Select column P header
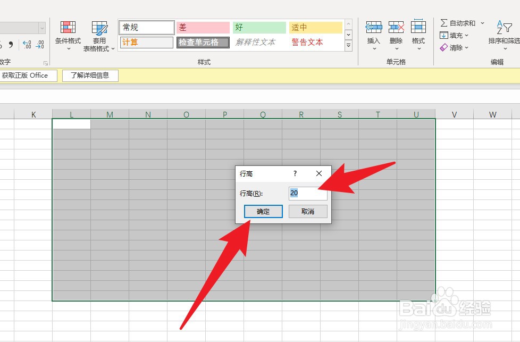 pyautogui.click(x=224, y=114)
